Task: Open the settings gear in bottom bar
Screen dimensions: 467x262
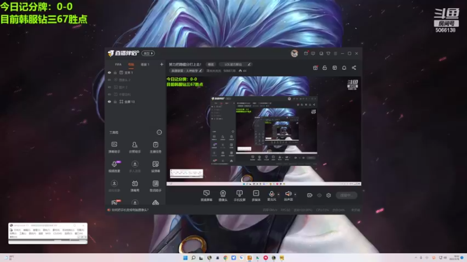Action: pyautogui.click(x=329, y=195)
